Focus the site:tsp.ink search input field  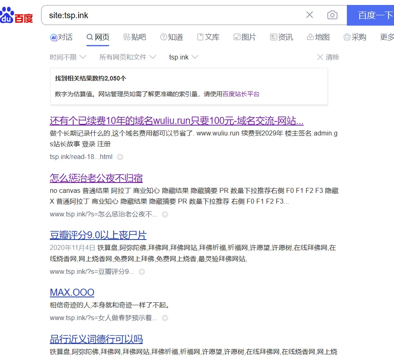(174, 15)
